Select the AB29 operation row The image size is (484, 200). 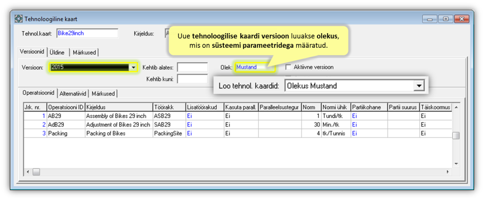pos(66,116)
